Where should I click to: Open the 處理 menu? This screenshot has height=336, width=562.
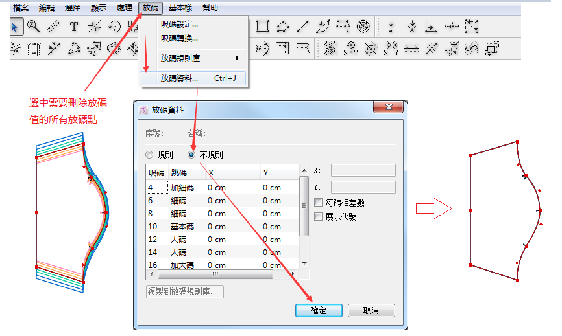pyautogui.click(x=125, y=8)
